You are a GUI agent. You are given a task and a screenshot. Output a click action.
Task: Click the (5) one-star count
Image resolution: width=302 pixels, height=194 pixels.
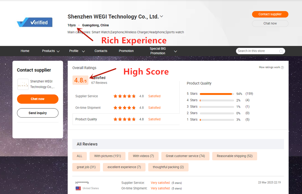tap(248, 120)
